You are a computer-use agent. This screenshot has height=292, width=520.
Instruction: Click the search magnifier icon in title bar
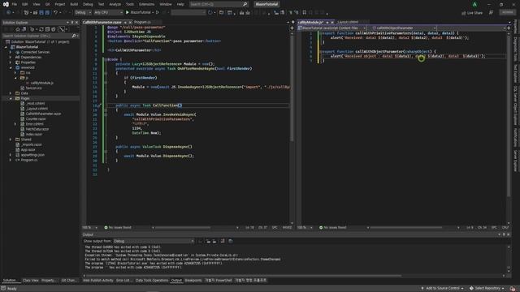pos(245,4)
